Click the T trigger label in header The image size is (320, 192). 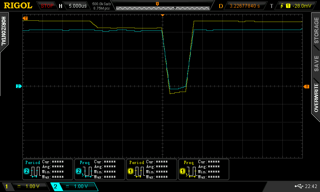272,6
